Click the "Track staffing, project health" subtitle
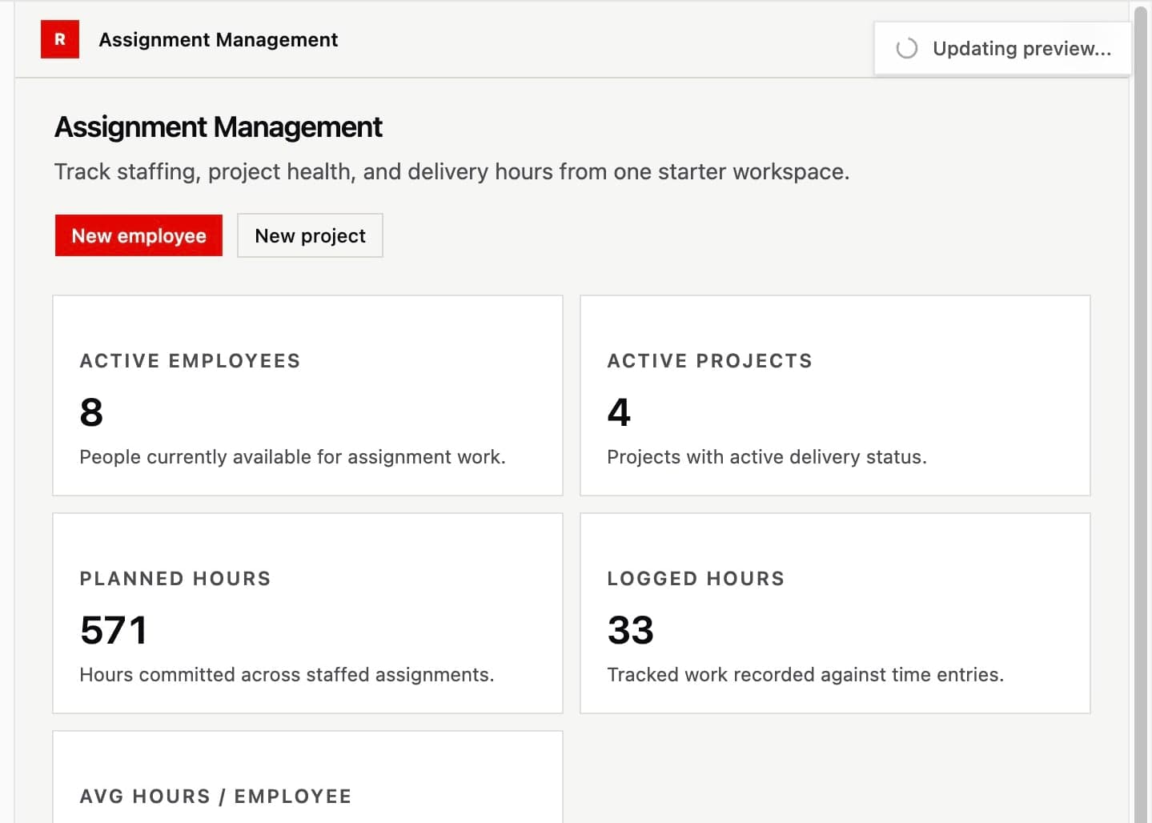Viewport: 1152px width, 823px height. (x=452, y=171)
